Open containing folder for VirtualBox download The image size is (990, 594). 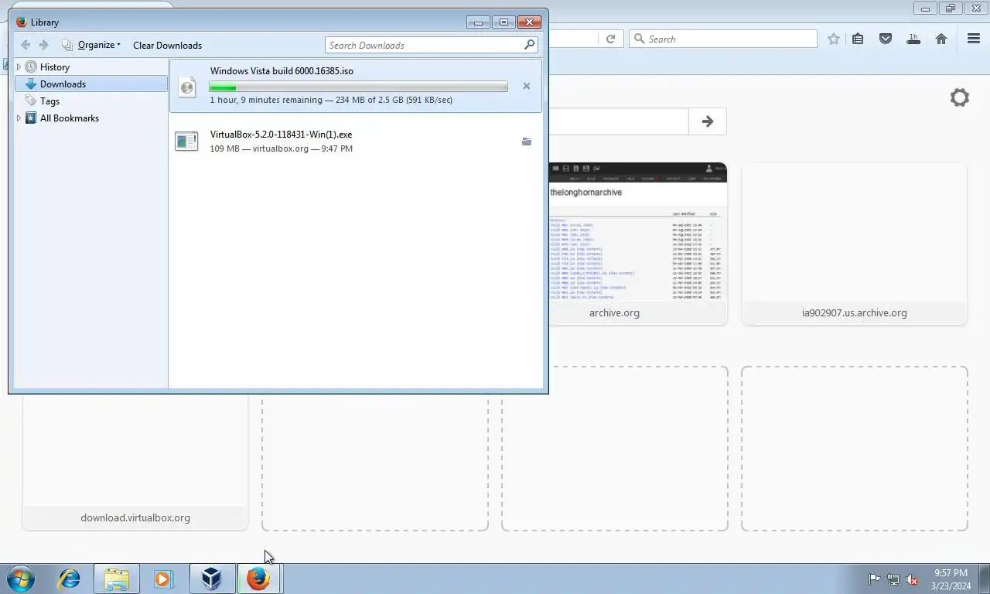(x=527, y=142)
